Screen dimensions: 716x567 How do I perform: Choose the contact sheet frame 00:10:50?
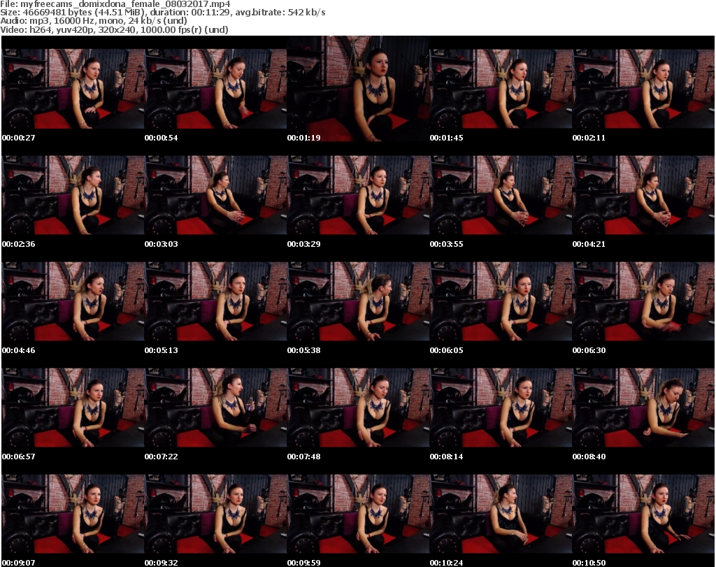[643, 514]
